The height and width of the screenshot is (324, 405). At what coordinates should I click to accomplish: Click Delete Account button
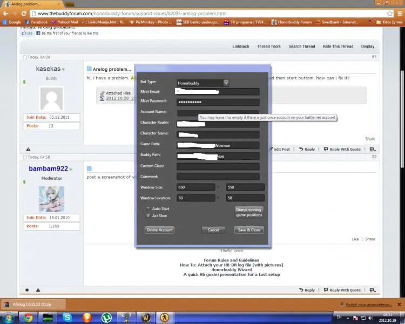tap(159, 230)
